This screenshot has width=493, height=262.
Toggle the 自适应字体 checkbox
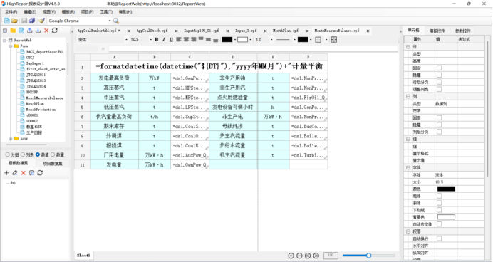point(440,224)
